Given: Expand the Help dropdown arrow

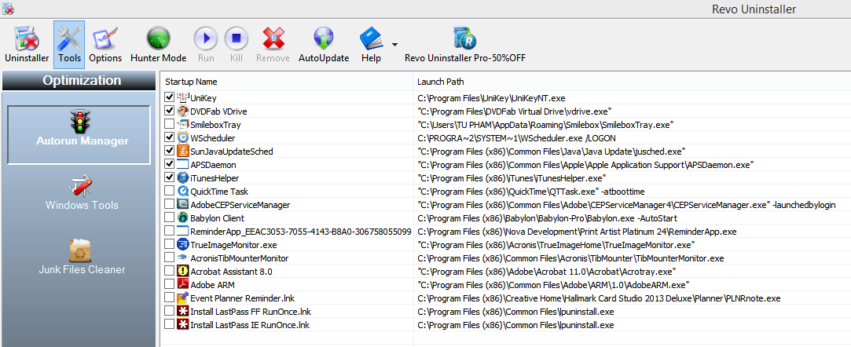Looking at the screenshot, I should pyautogui.click(x=394, y=45).
